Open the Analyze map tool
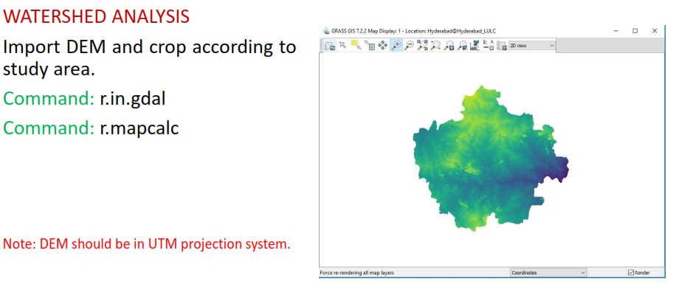Viewport: 676px width, 304px height. 475,46
